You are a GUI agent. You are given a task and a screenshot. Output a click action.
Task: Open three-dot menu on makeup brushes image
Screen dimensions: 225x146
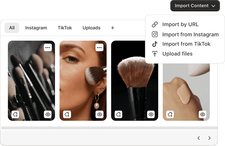pos(48,47)
